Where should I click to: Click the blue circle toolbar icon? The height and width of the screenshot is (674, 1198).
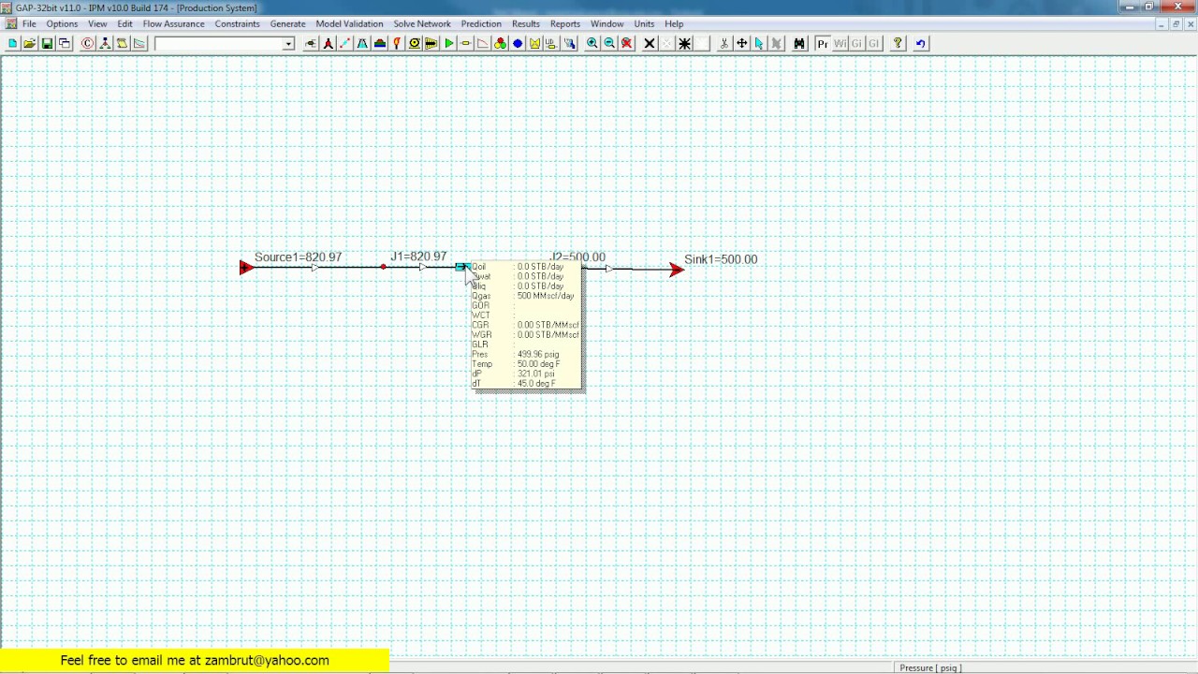518,43
